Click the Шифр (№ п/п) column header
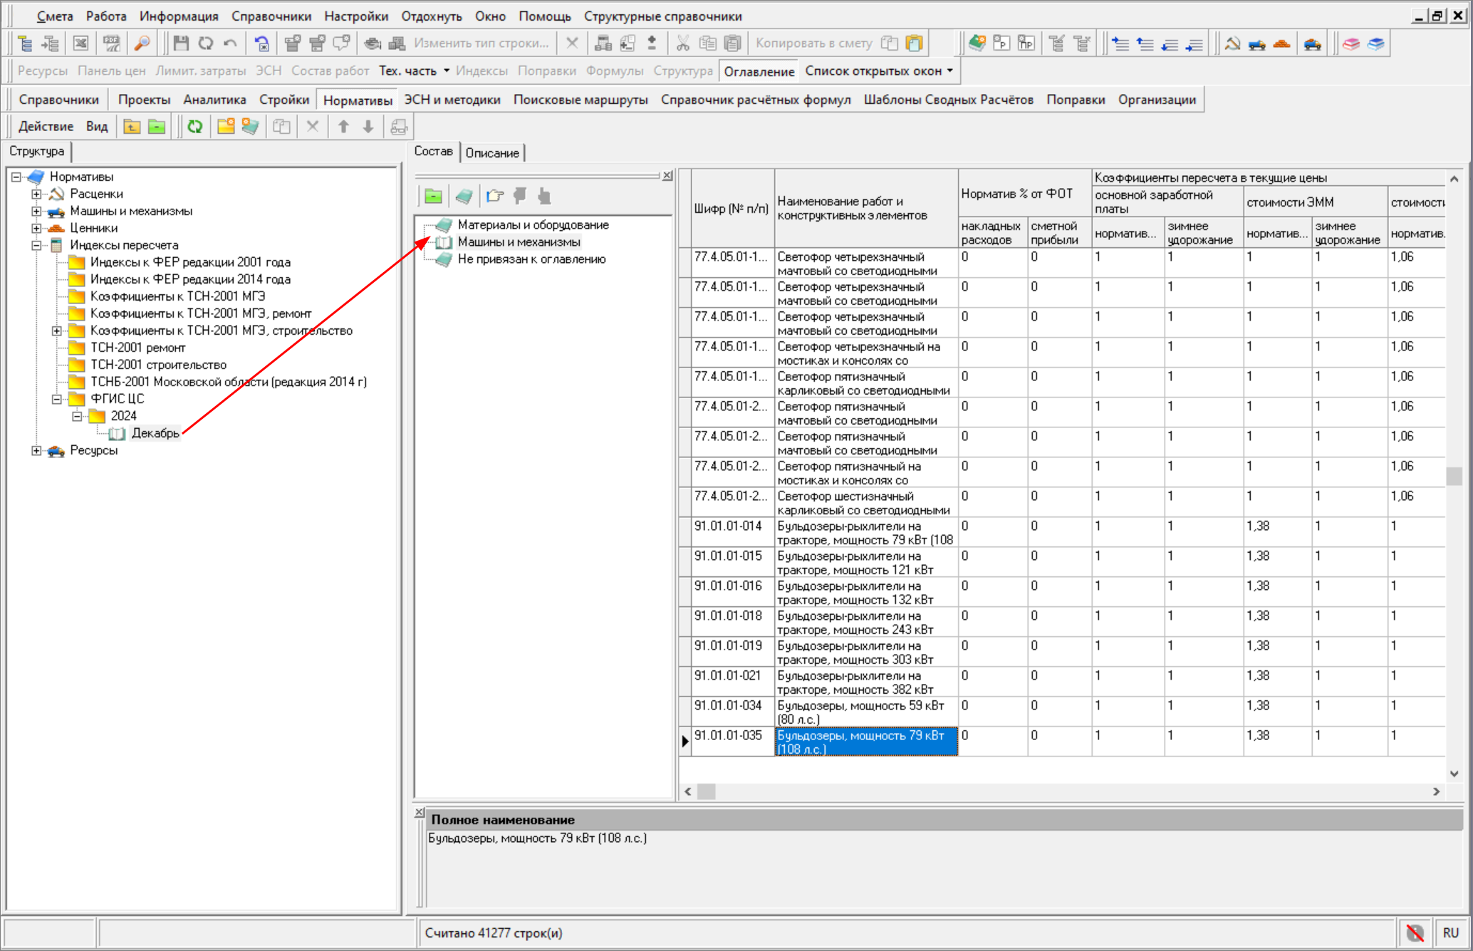The width and height of the screenshot is (1473, 951). pyautogui.click(x=733, y=209)
